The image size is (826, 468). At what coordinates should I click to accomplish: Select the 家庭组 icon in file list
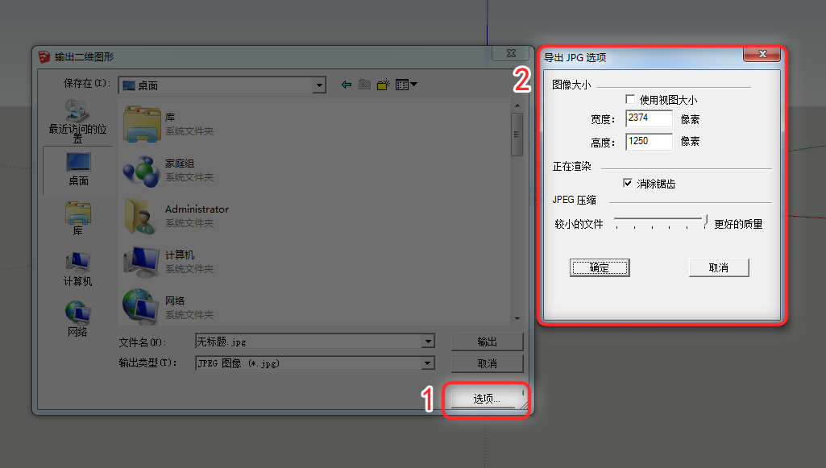tap(141, 171)
